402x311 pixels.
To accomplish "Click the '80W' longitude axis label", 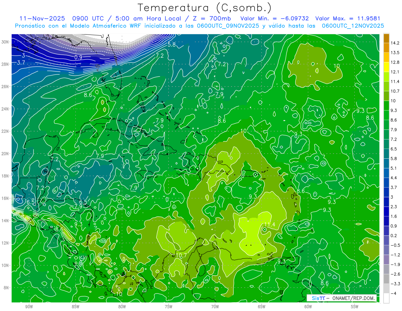I will (122, 307).
